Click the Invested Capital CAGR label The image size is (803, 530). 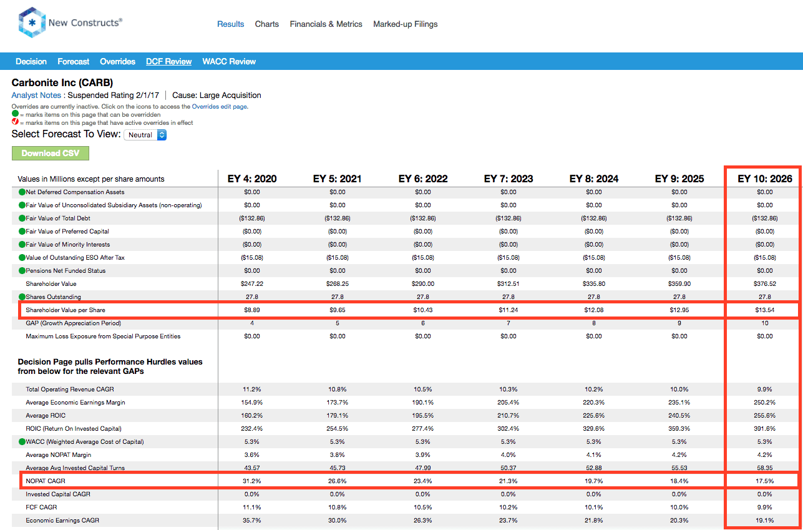coord(58,494)
